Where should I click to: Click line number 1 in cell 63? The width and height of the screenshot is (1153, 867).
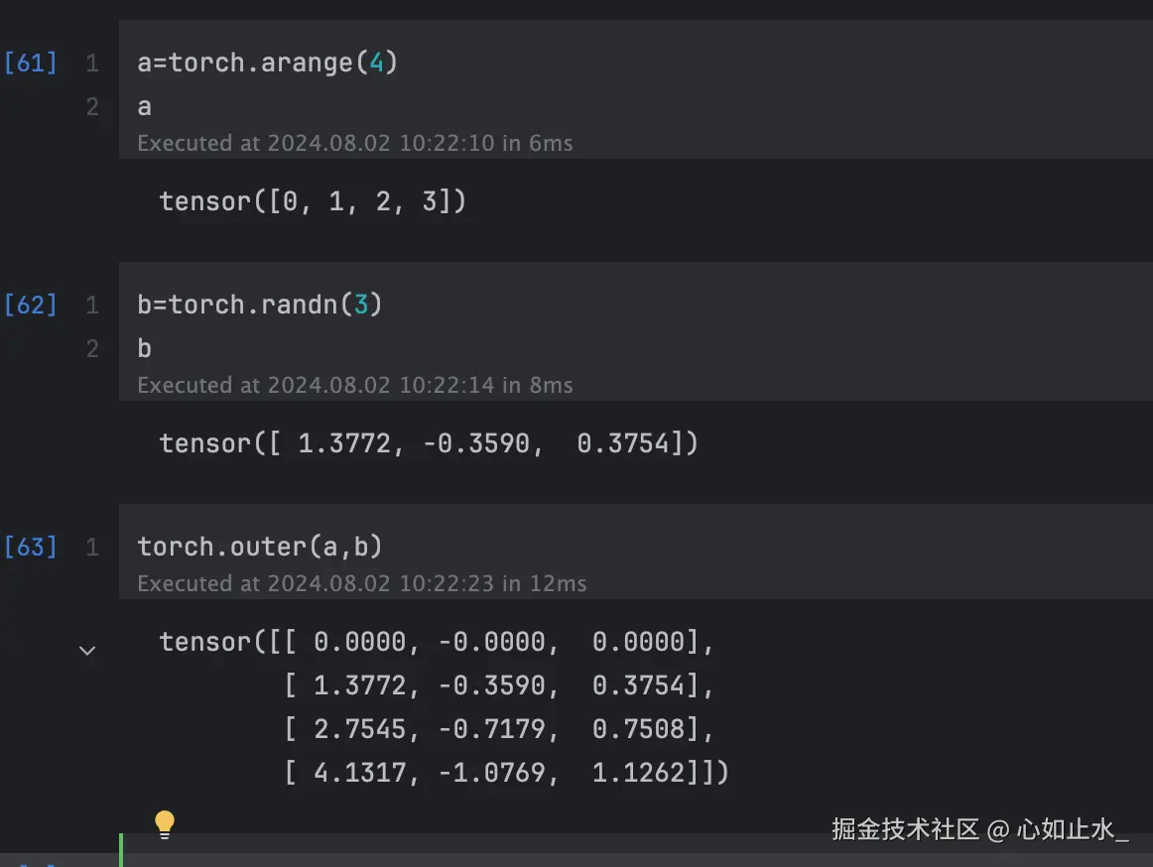tap(92, 547)
